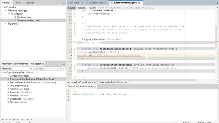This screenshot has height=123, width=219.
Task: Find next occurrence toolbar icon
Action: (x=117, y=8)
